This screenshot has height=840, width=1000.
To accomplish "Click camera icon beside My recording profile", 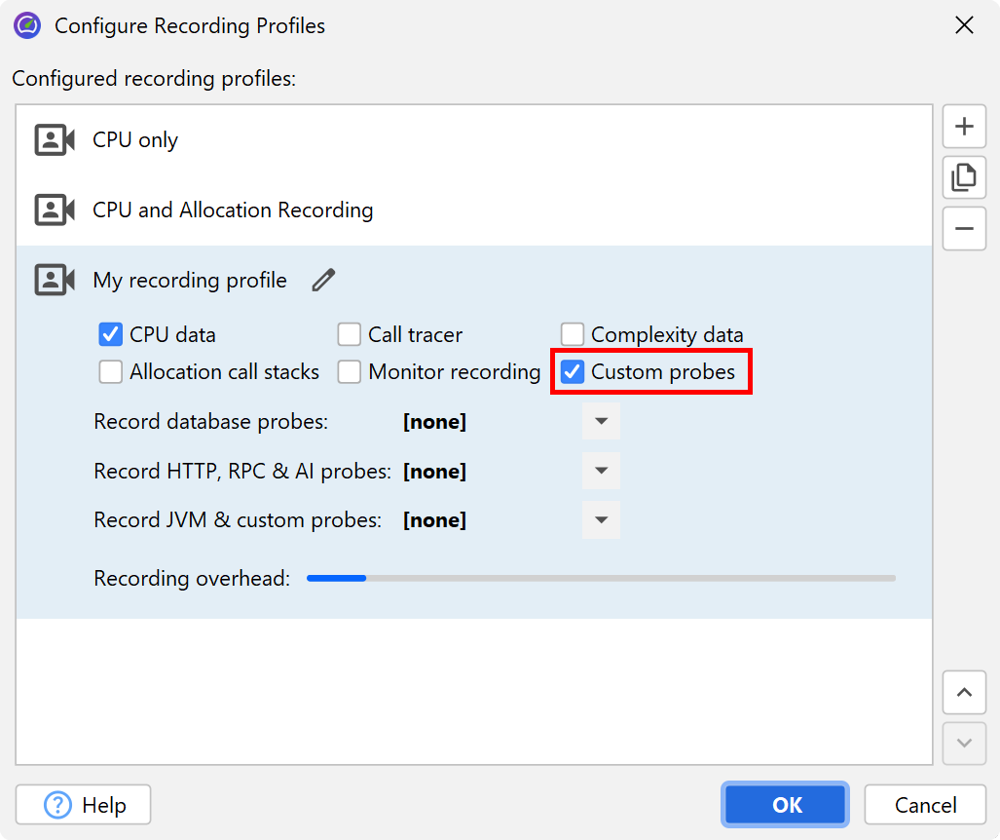I will [x=55, y=281].
